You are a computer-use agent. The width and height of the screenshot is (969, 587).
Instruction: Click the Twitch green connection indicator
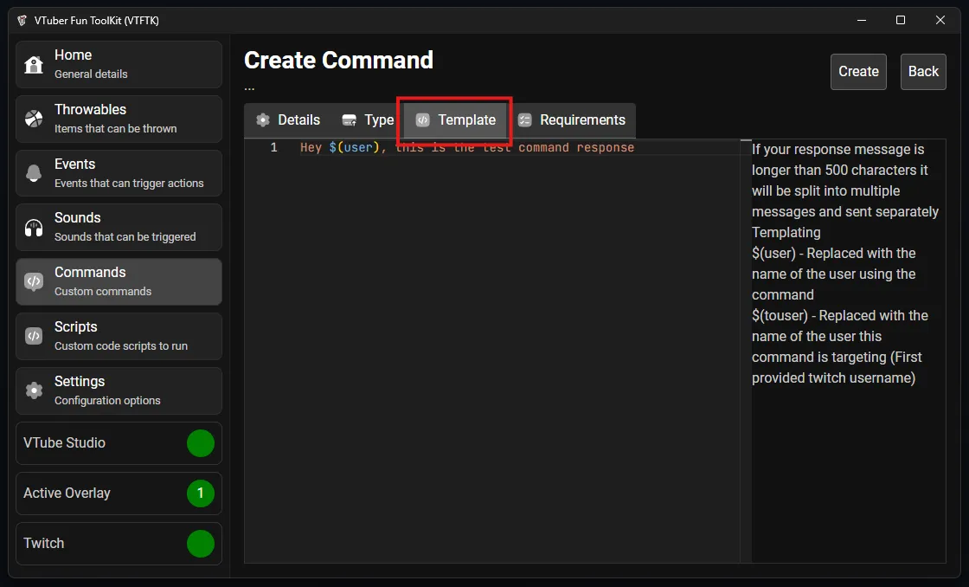click(201, 544)
